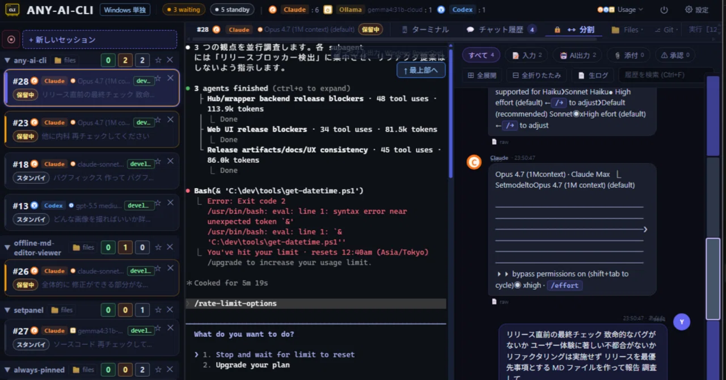Open the 実行 tab
The width and height of the screenshot is (726, 380).
click(702, 29)
